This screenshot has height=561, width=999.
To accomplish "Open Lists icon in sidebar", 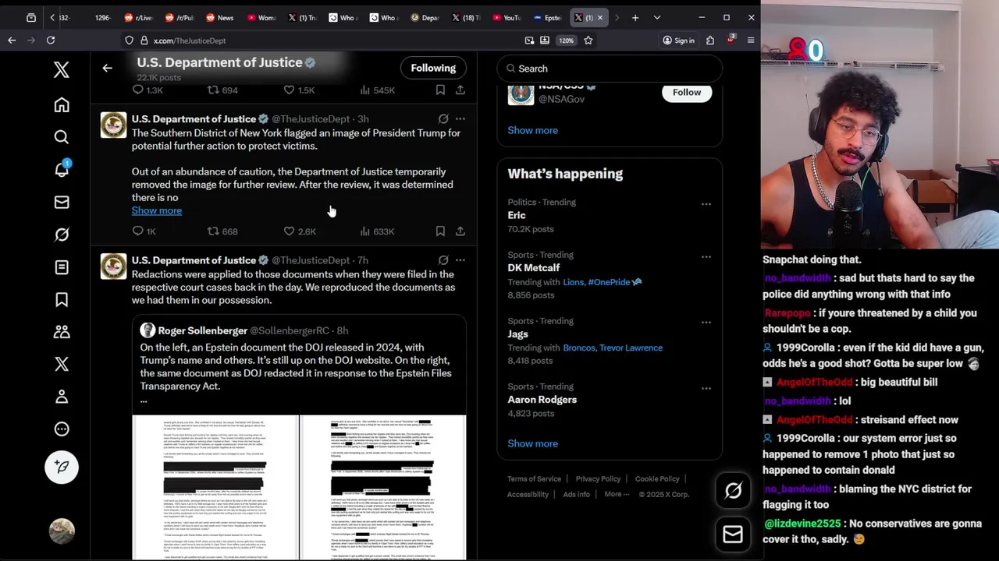I will [x=62, y=267].
